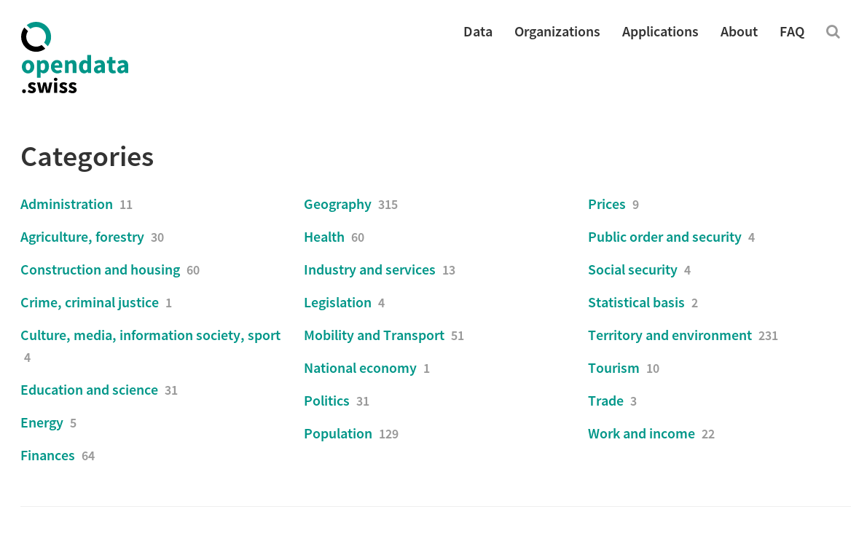Open Culture, media, information society, sport
The height and width of the screenshot is (536, 867).
[150, 336]
